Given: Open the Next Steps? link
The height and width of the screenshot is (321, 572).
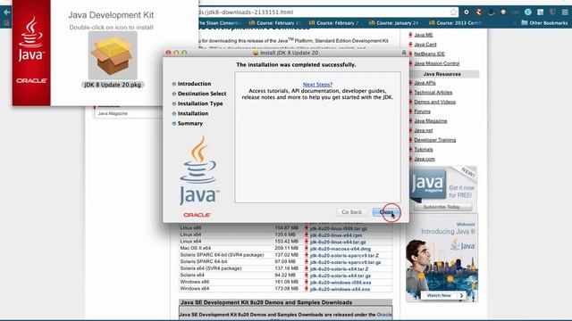Looking at the screenshot, I should point(317,85).
